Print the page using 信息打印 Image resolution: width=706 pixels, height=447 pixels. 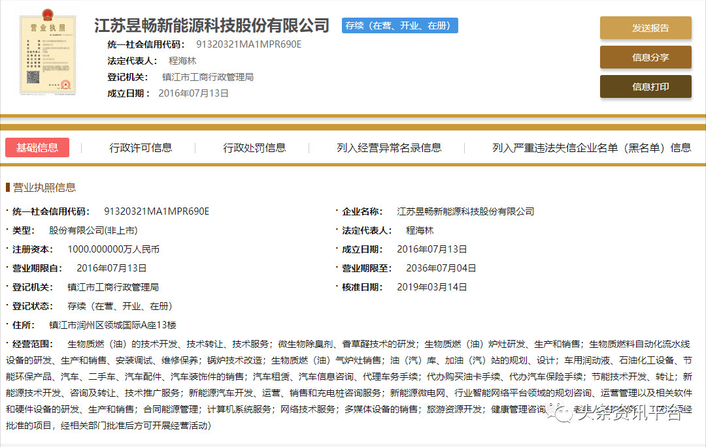click(x=645, y=87)
